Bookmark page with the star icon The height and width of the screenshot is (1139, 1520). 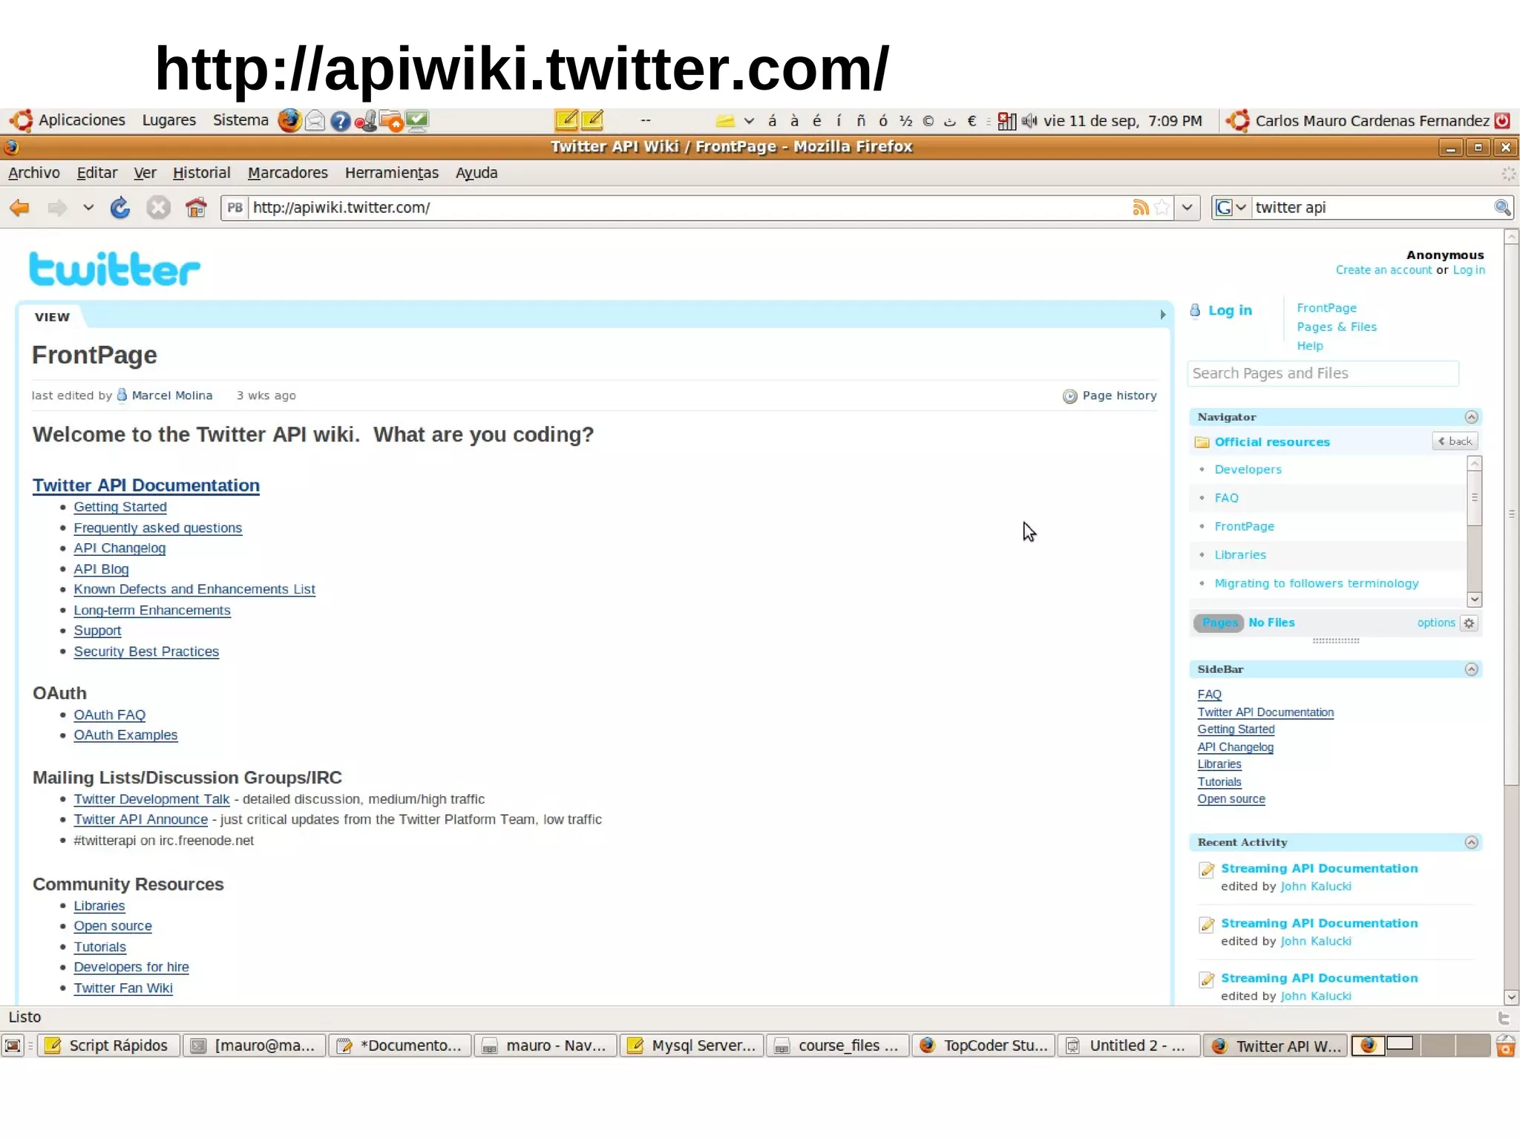1162,208
